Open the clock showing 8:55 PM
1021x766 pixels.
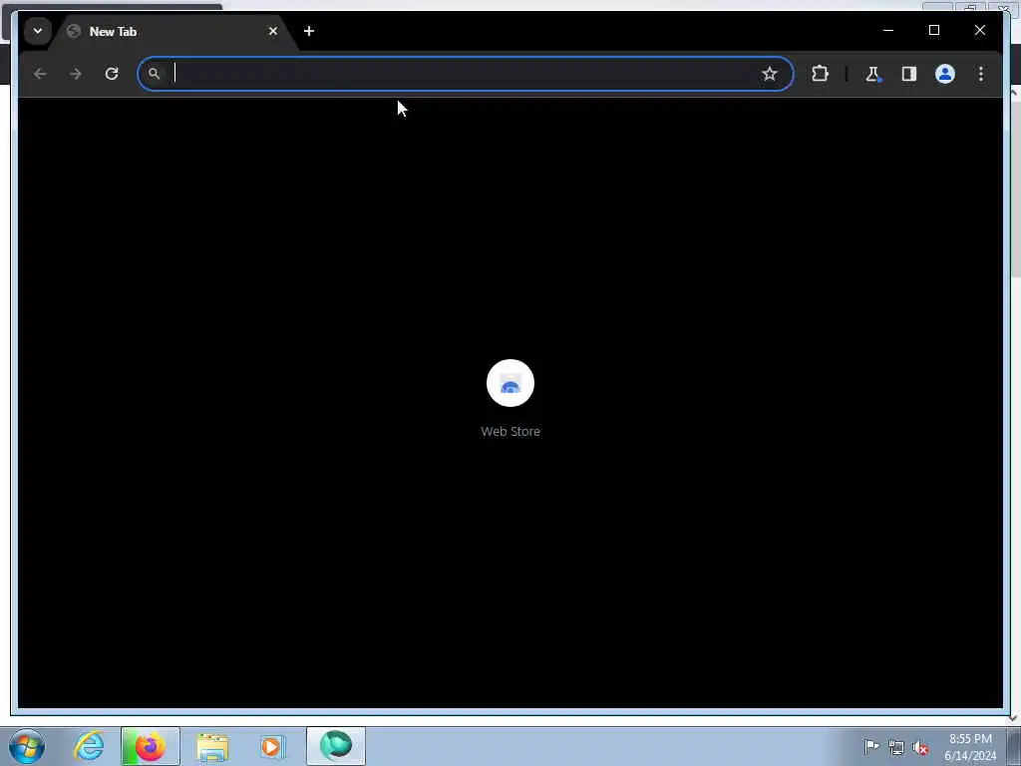pyautogui.click(x=970, y=747)
